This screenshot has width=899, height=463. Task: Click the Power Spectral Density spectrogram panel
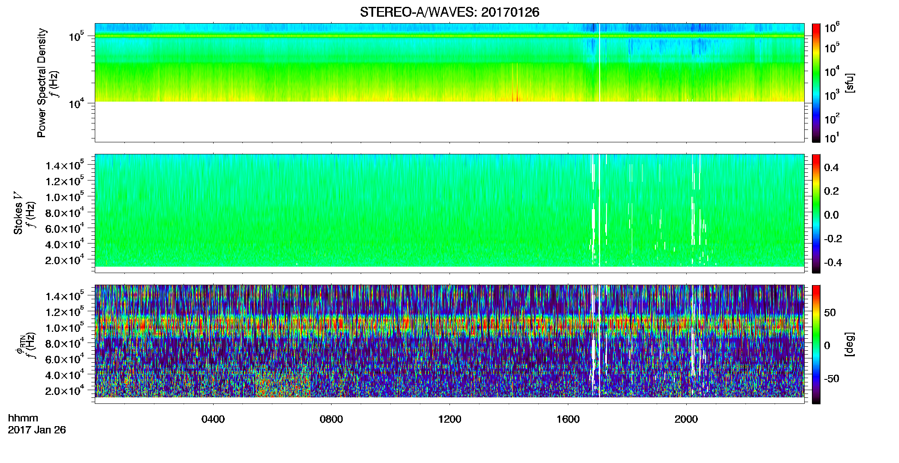(449, 83)
